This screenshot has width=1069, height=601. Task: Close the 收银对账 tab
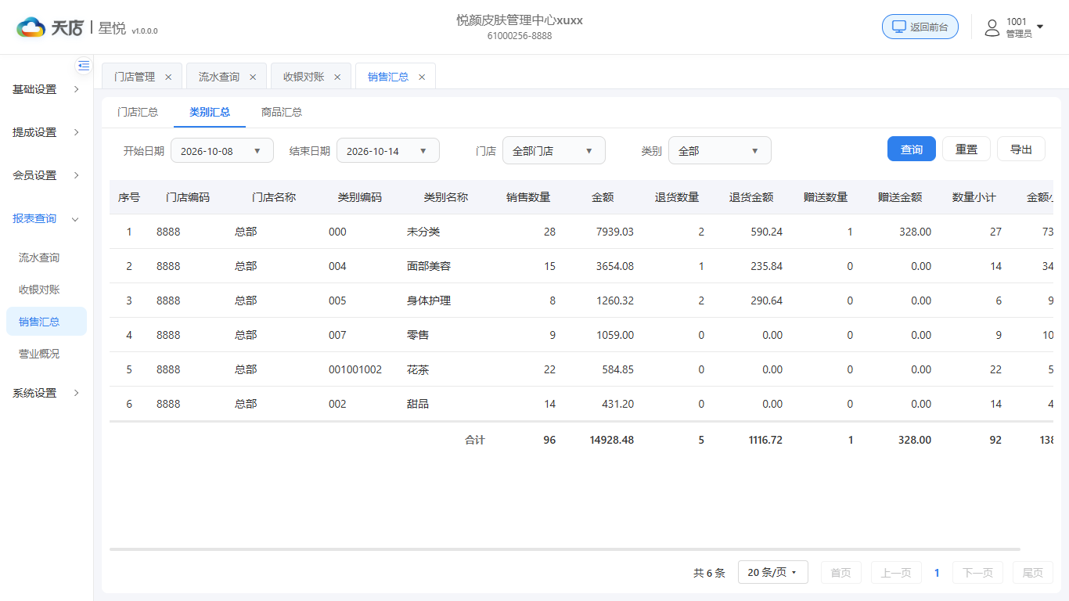[x=337, y=77]
